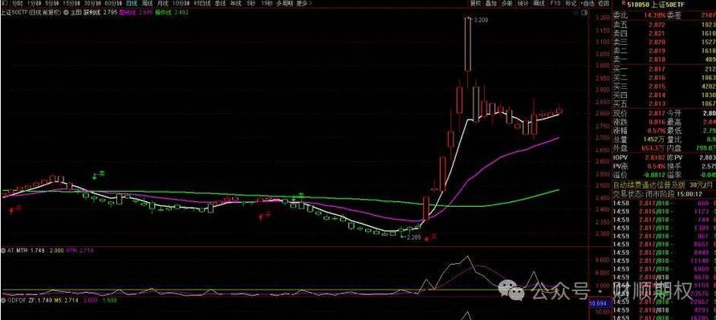
Task: Click the 复权 adjustment toolbar button
Action: (x=476, y=3)
